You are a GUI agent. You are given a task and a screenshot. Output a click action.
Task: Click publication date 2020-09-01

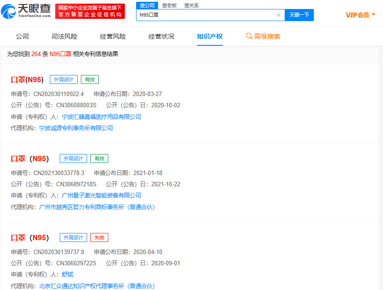(166, 263)
